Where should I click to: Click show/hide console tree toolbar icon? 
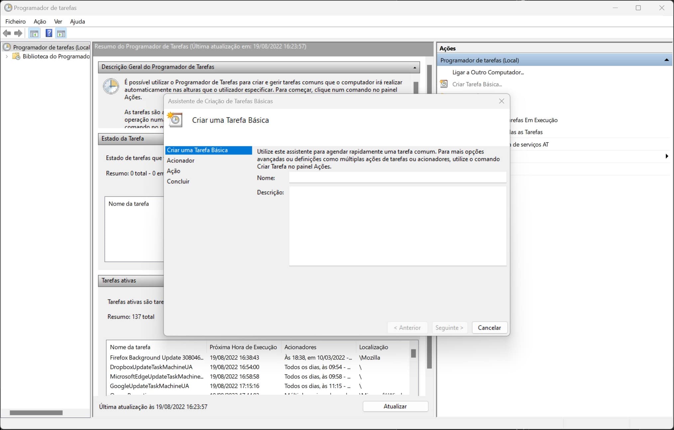[x=34, y=33]
